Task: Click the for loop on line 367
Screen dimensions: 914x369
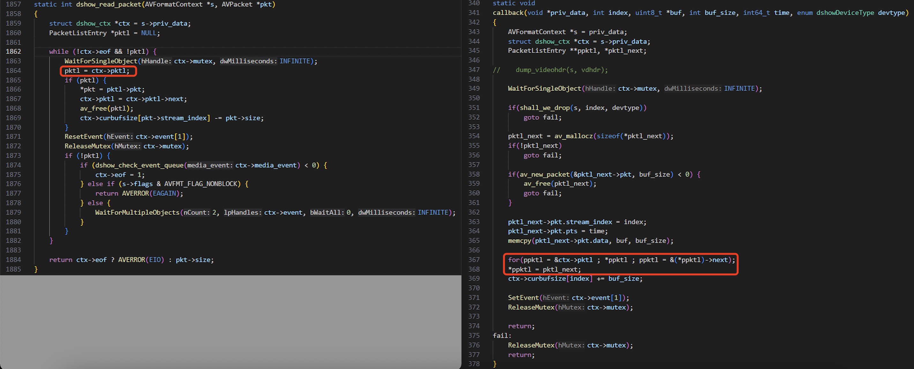Action: pos(621,260)
